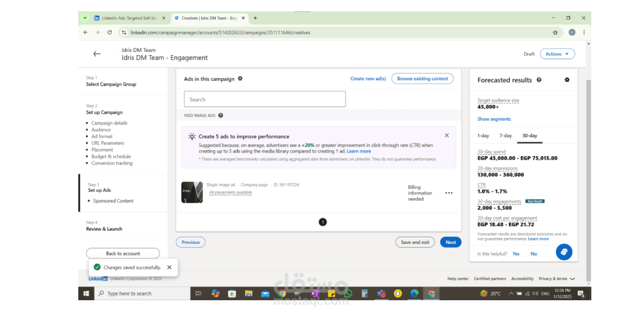This screenshot has height=314, width=623.
Task: Click Windows taskbar search box
Action: pyautogui.click(x=142, y=293)
